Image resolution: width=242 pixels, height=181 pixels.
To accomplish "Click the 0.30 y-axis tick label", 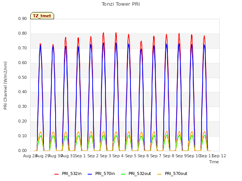I will point(23,106).
